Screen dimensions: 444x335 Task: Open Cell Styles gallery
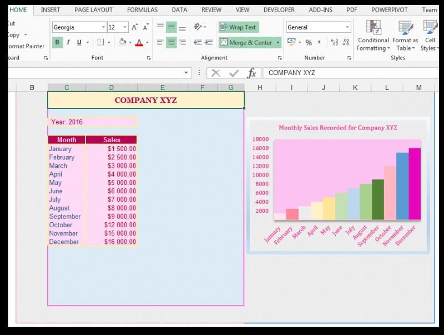430,36
